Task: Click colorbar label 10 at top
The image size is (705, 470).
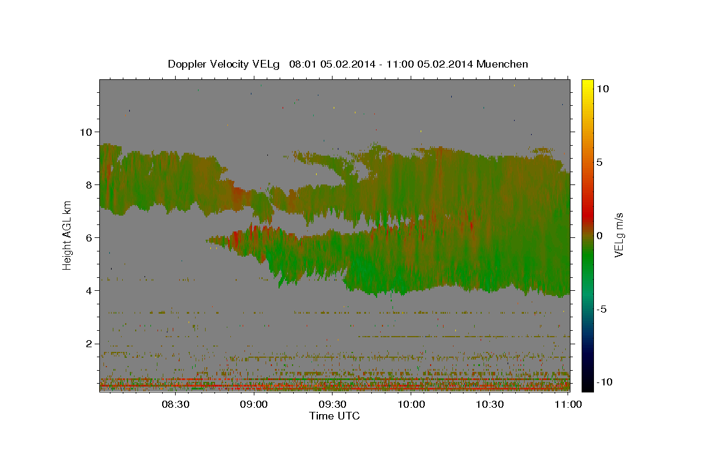Action: [603, 89]
